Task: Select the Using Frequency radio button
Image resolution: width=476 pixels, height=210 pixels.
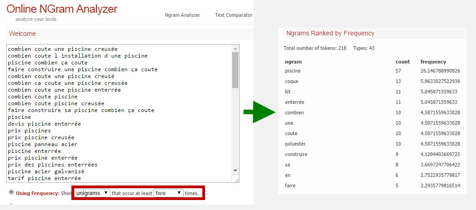Action: coord(11,192)
